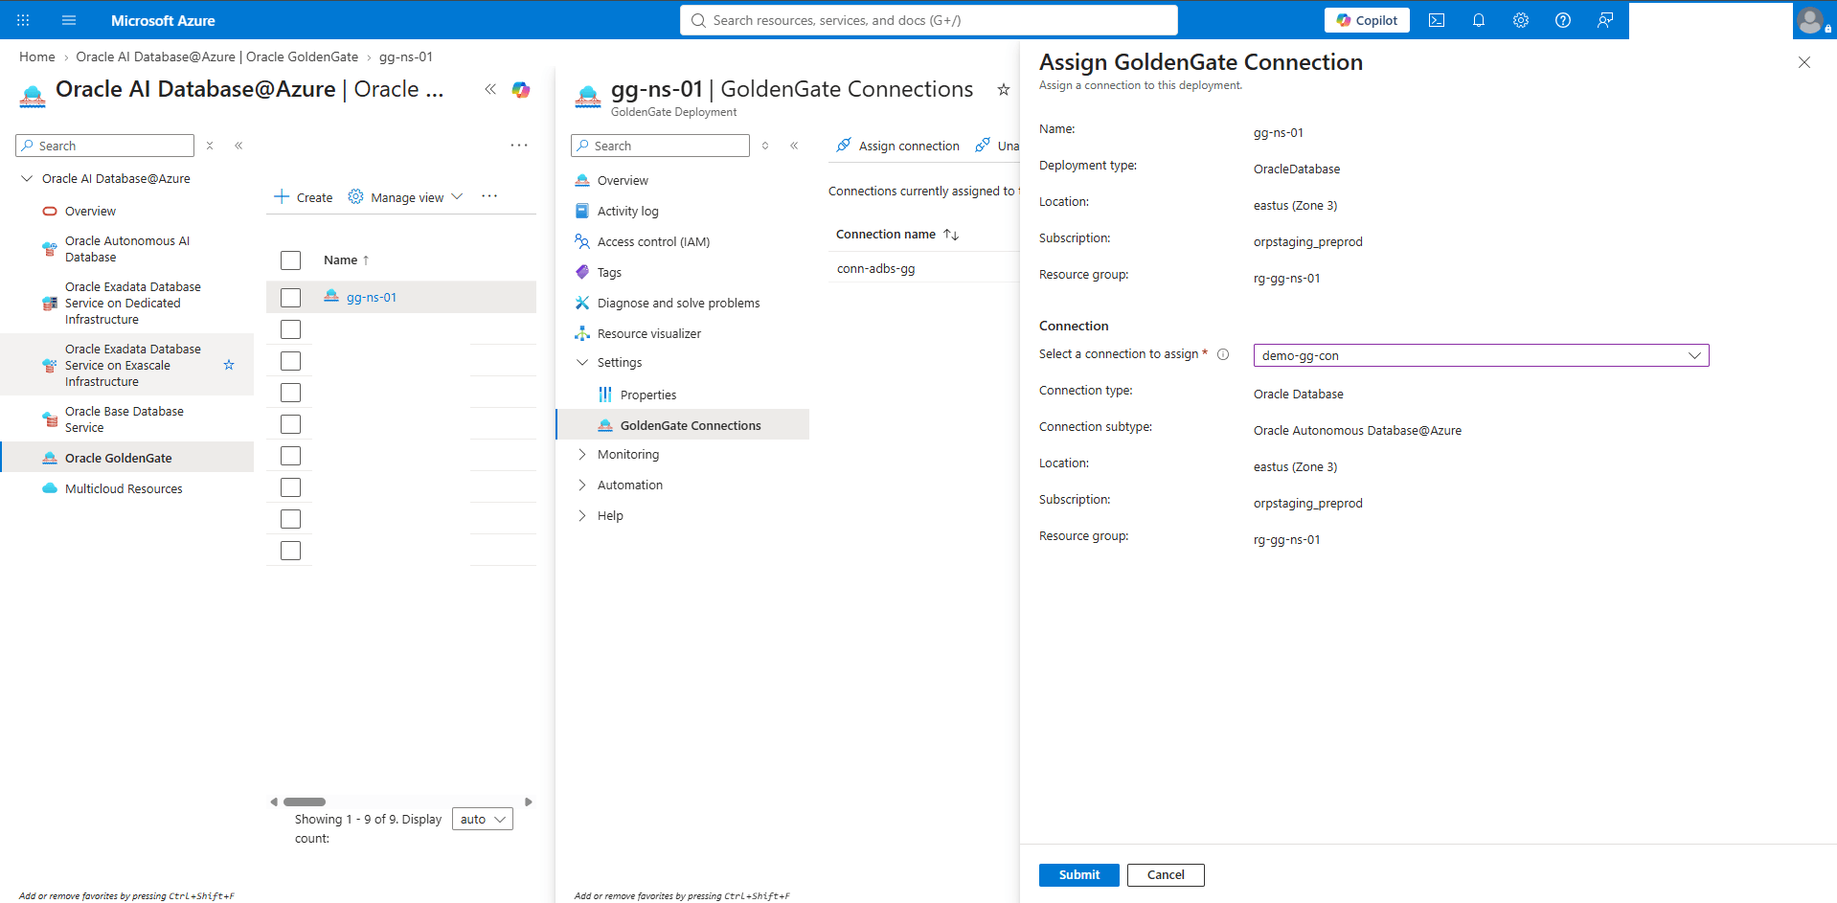This screenshot has width=1837, height=903.
Task: Click the info icon next to connection selector
Action: 1223,354
